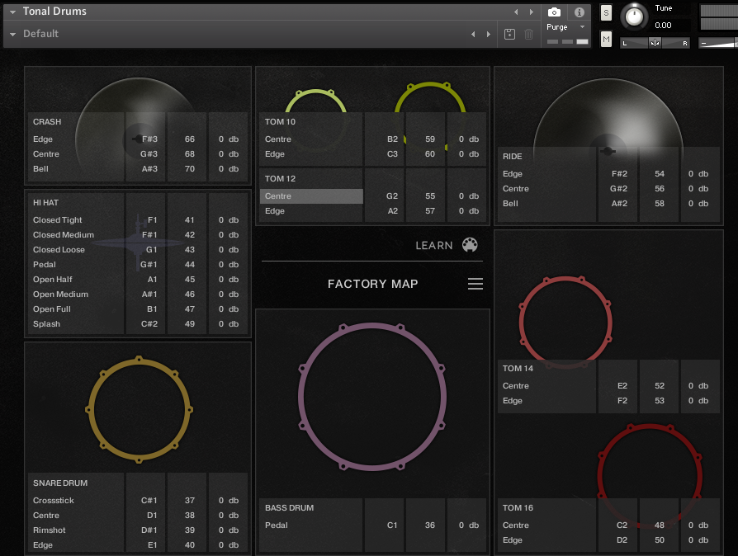Screen dimensions: 738x556
Task: Click the 0 db value for Ride Centre
Action: (x=698, y=189)
